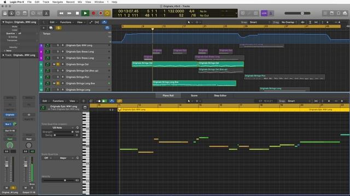Screen dimensions: 350x196
Task: Toggle Record enable on Originals Strings Pizz track
Action: 62,77
